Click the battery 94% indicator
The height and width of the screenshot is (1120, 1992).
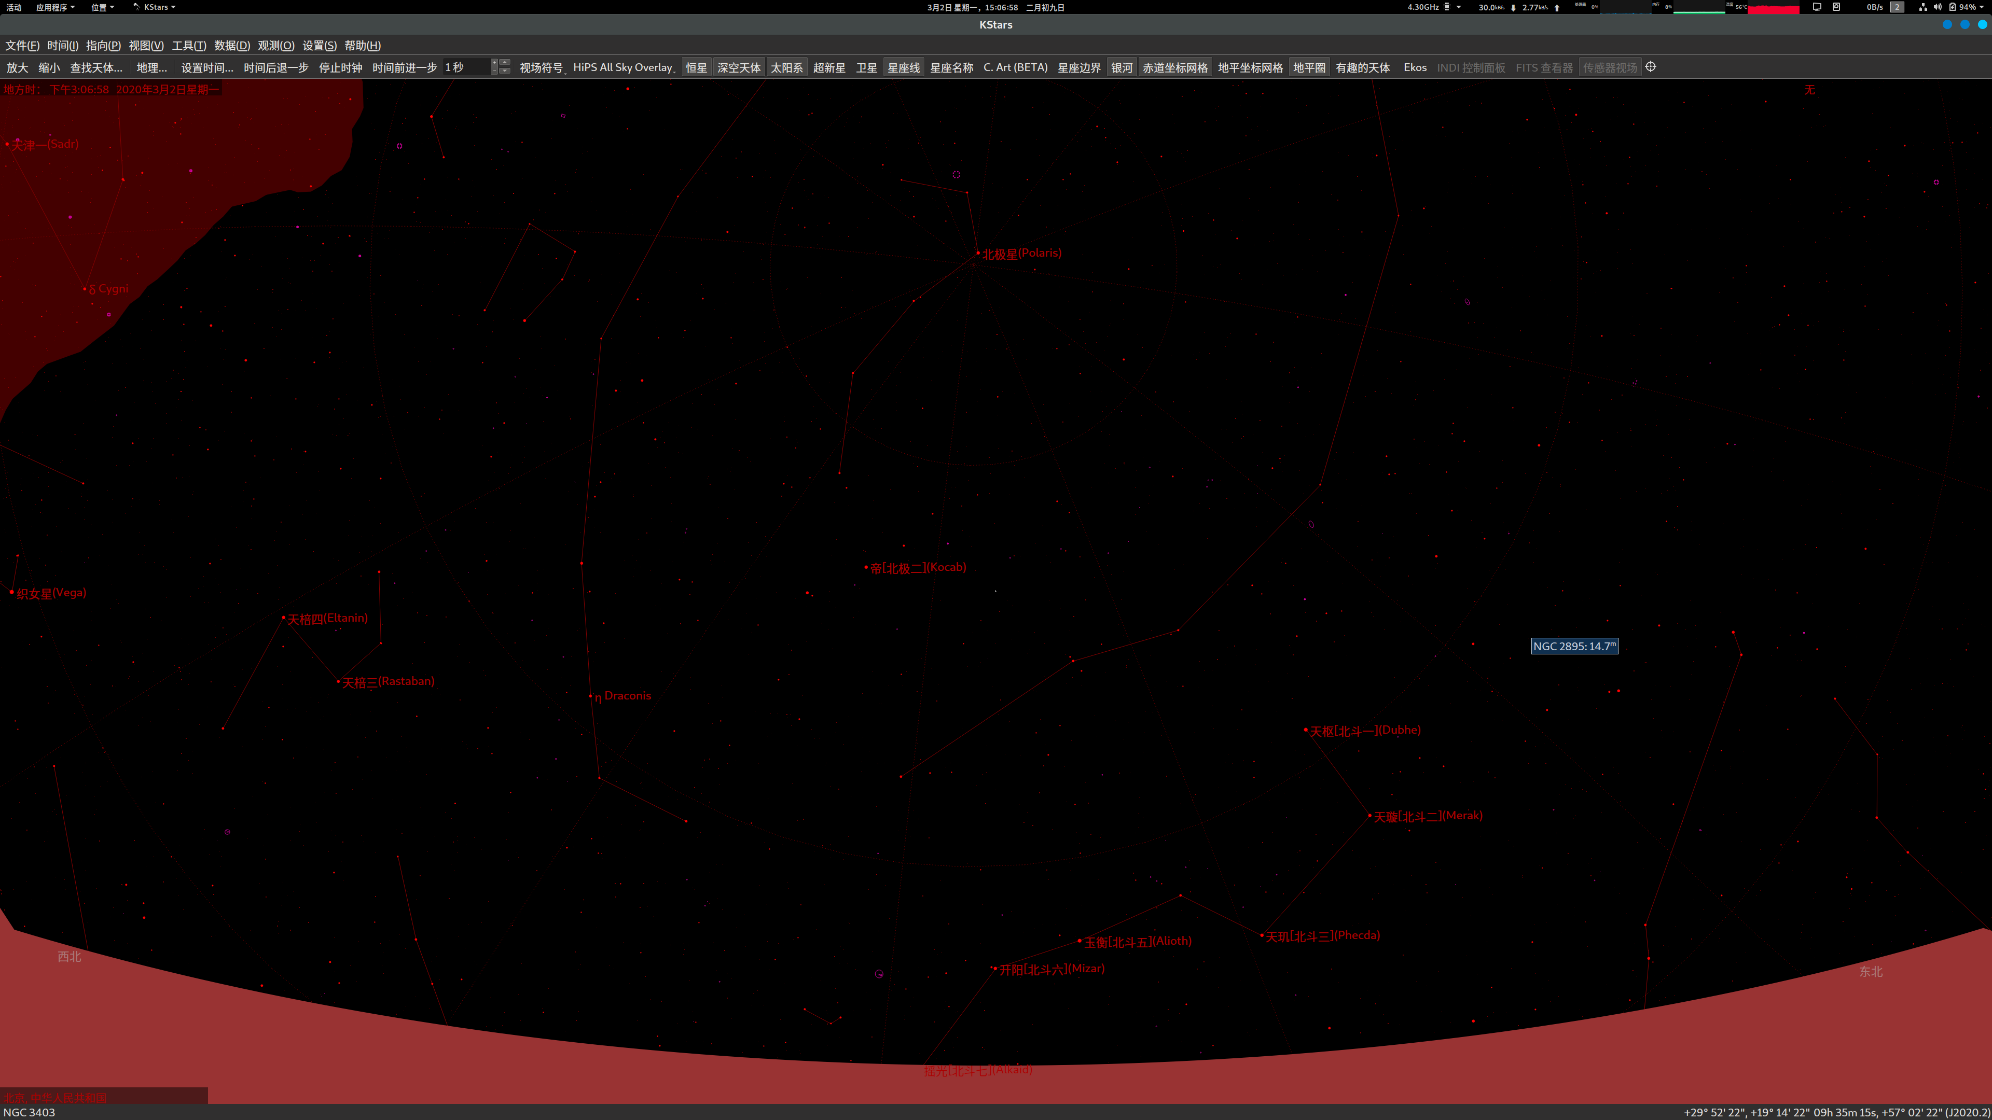1962,7
